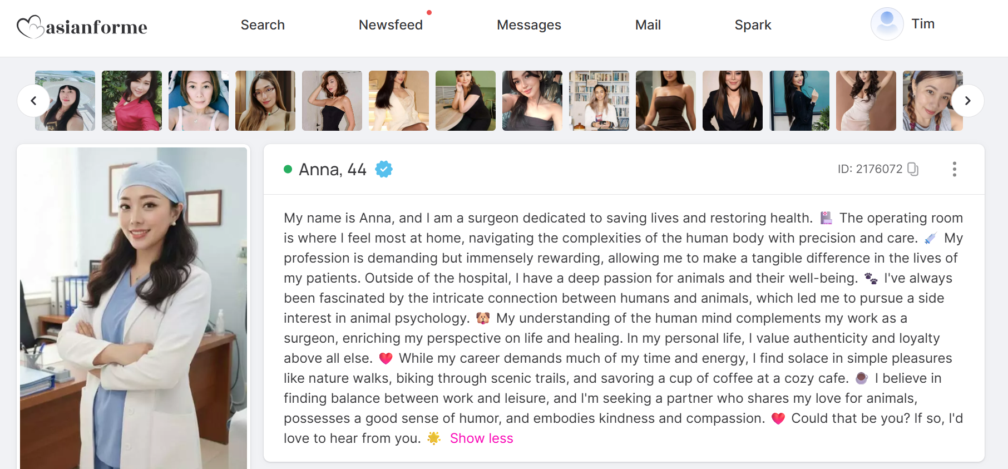
Task: Select the woman in red dress thumbnail
Action: (x=132, y=101)
